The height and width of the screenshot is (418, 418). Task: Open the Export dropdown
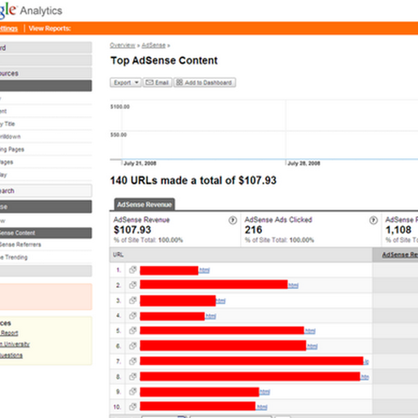(125, 83)
